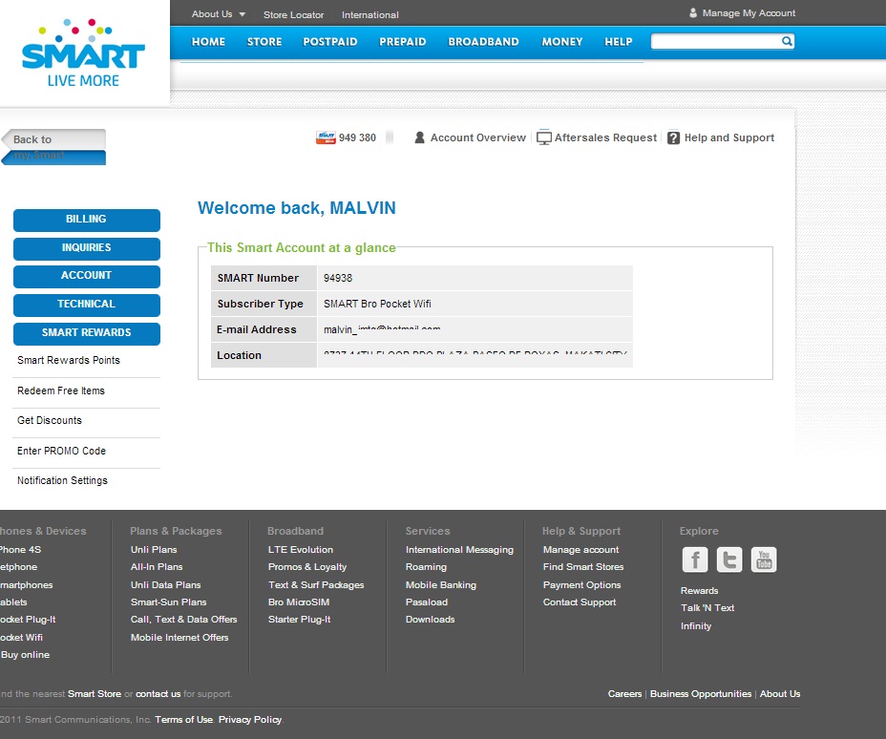Open Smart's YouTube channel icon
This screenshot has height=739, width=886.
pos(763,560)
